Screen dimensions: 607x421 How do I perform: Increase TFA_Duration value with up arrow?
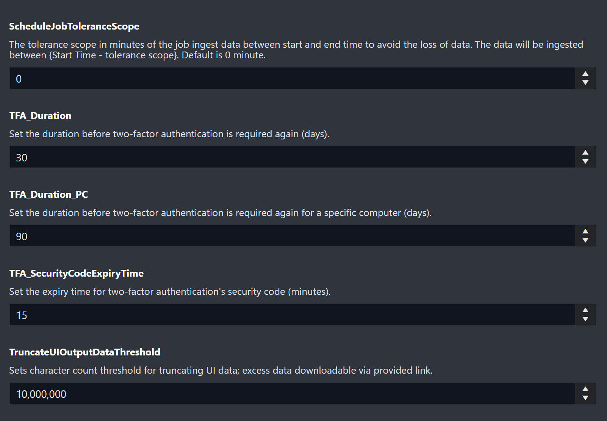pos(585,153)
